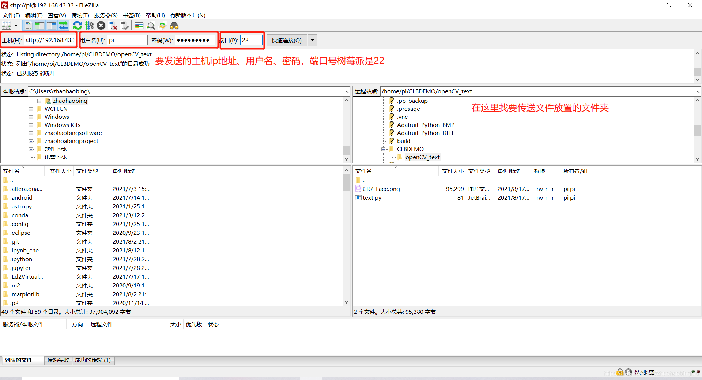
Task: Sort local files by 文件类型 column
Action: (x=92, y=171)
